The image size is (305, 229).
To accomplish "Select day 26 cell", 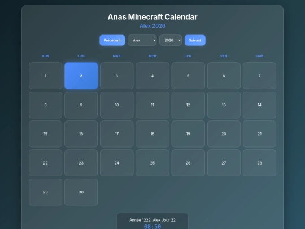I will click(x=188, y=163).
